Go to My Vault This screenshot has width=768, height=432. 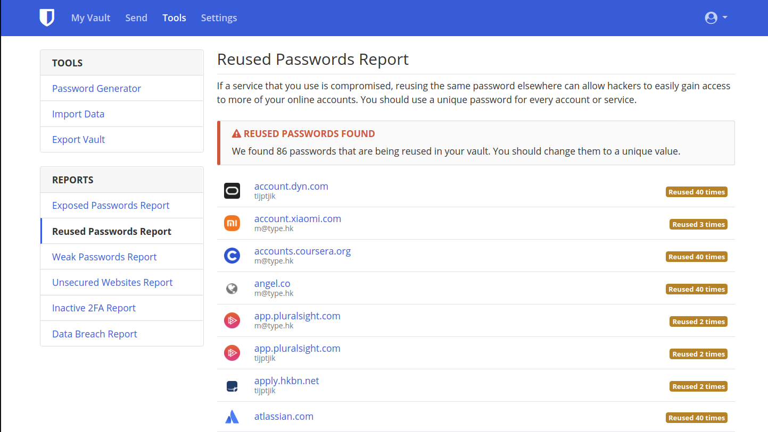click(91, 18)
